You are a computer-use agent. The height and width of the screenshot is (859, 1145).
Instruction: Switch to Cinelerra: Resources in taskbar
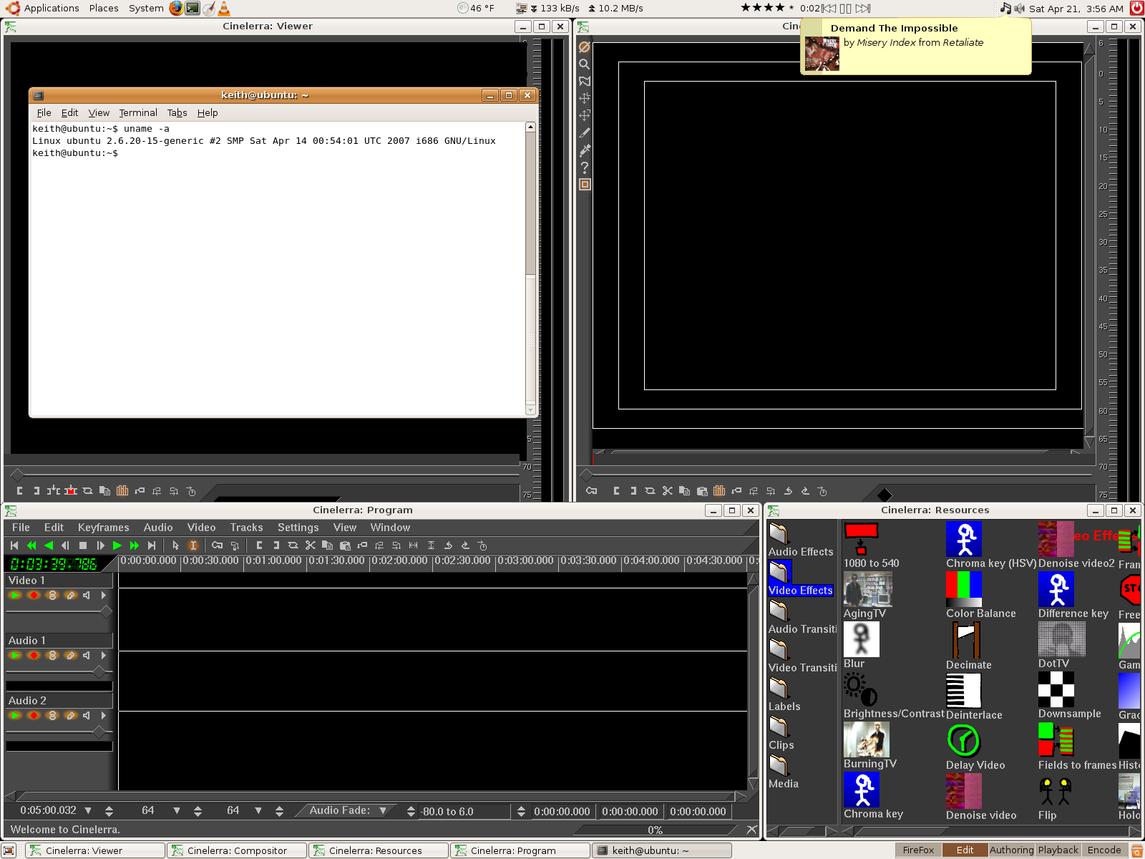pos(379,850)
